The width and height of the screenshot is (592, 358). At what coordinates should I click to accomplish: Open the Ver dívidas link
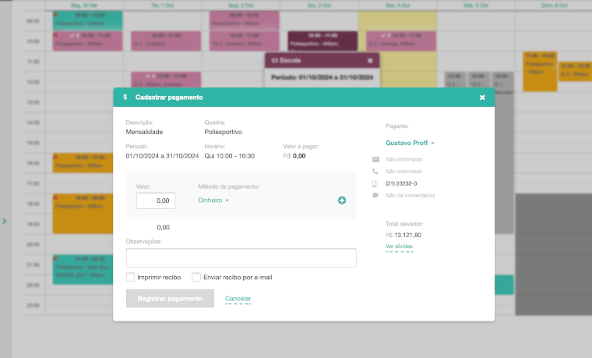(399, 246)
